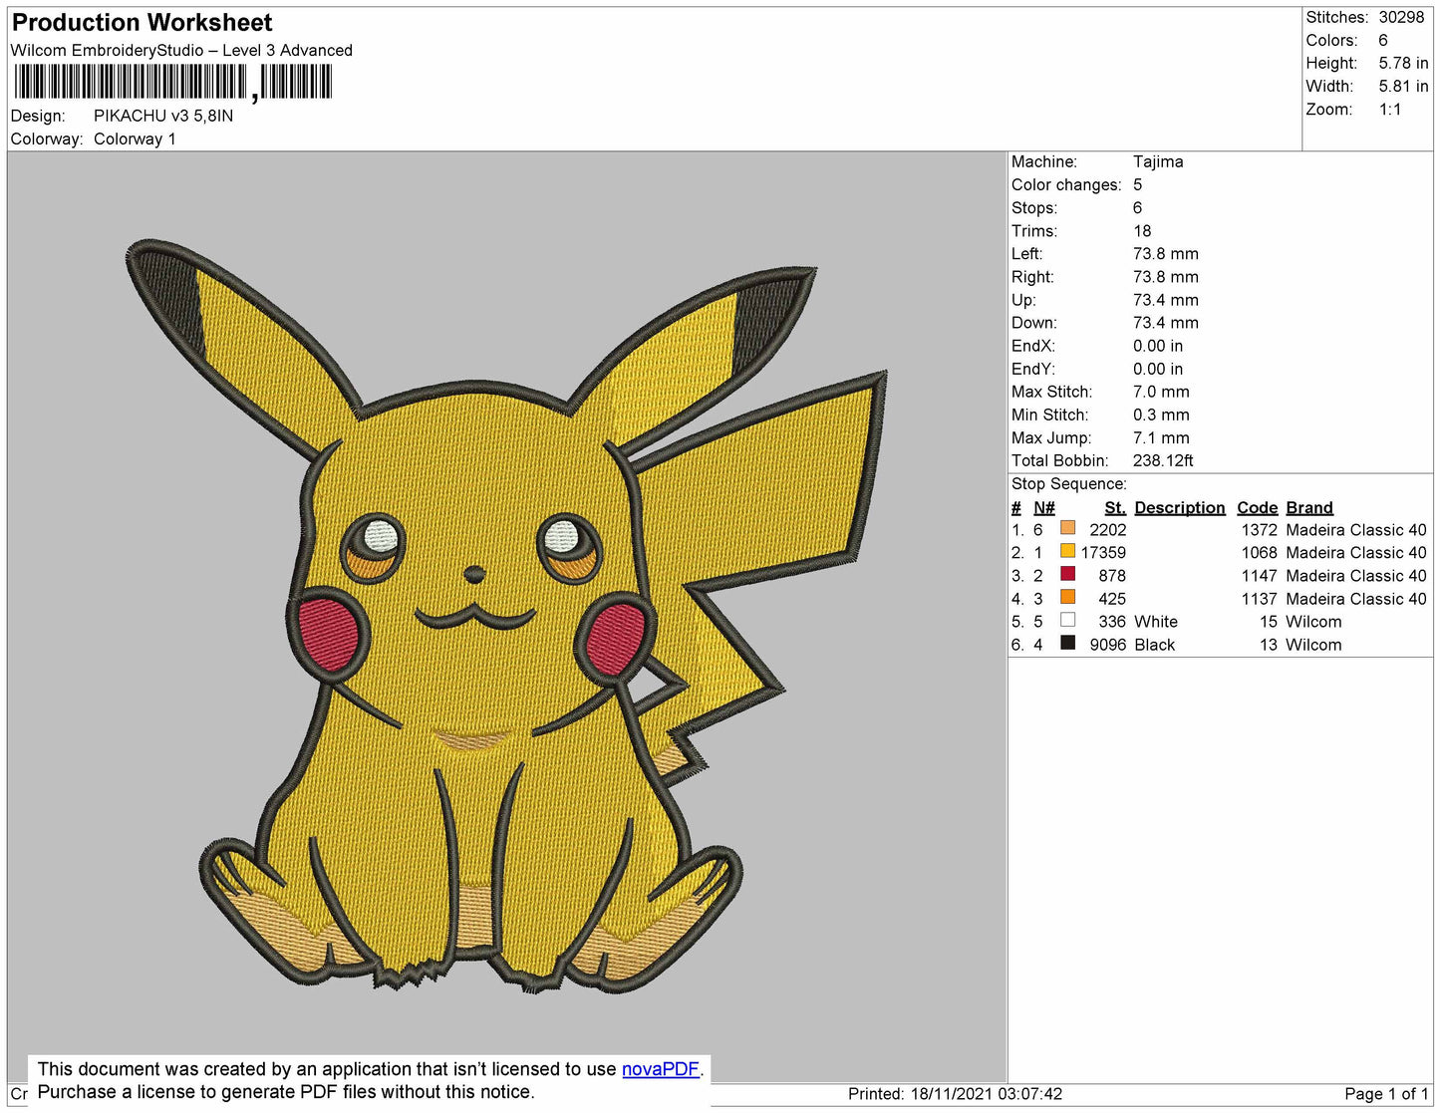Click the Pikachu embroidery design preview

click(506, 616)
